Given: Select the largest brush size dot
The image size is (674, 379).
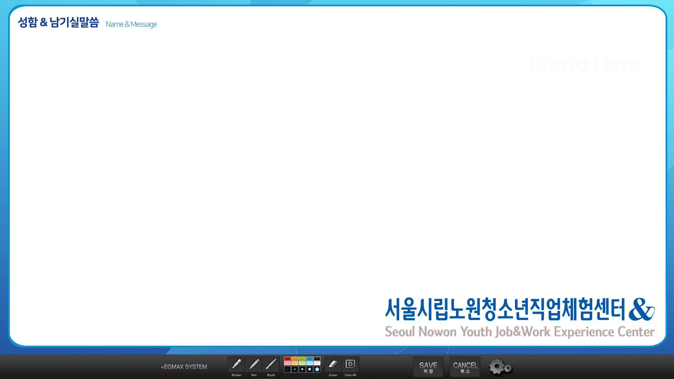Looking at the screenshot, I should click(x=317, y=369).
